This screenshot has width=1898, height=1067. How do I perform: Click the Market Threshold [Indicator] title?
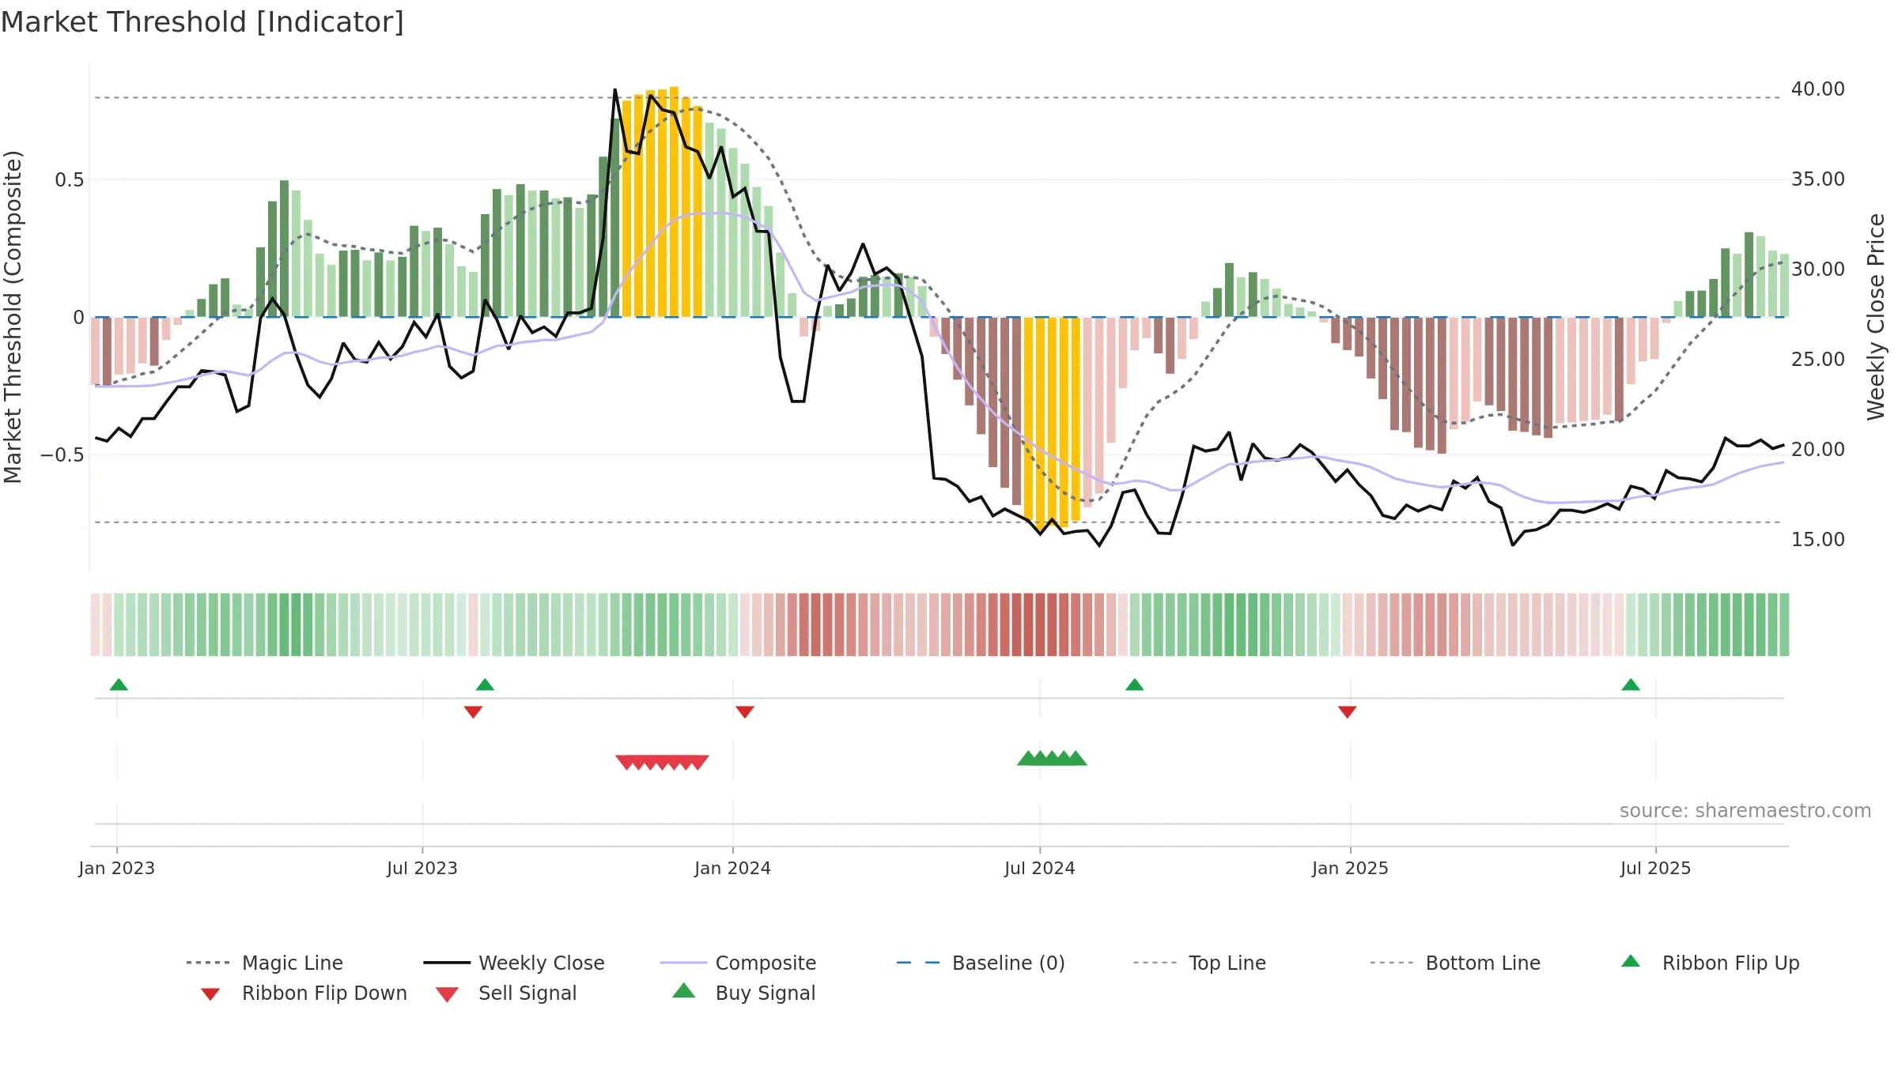coord(202,22)
